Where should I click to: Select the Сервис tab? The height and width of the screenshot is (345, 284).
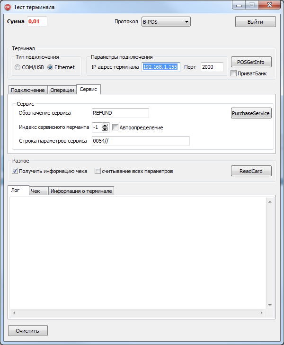pyautogui.click(x=89, y=89)
